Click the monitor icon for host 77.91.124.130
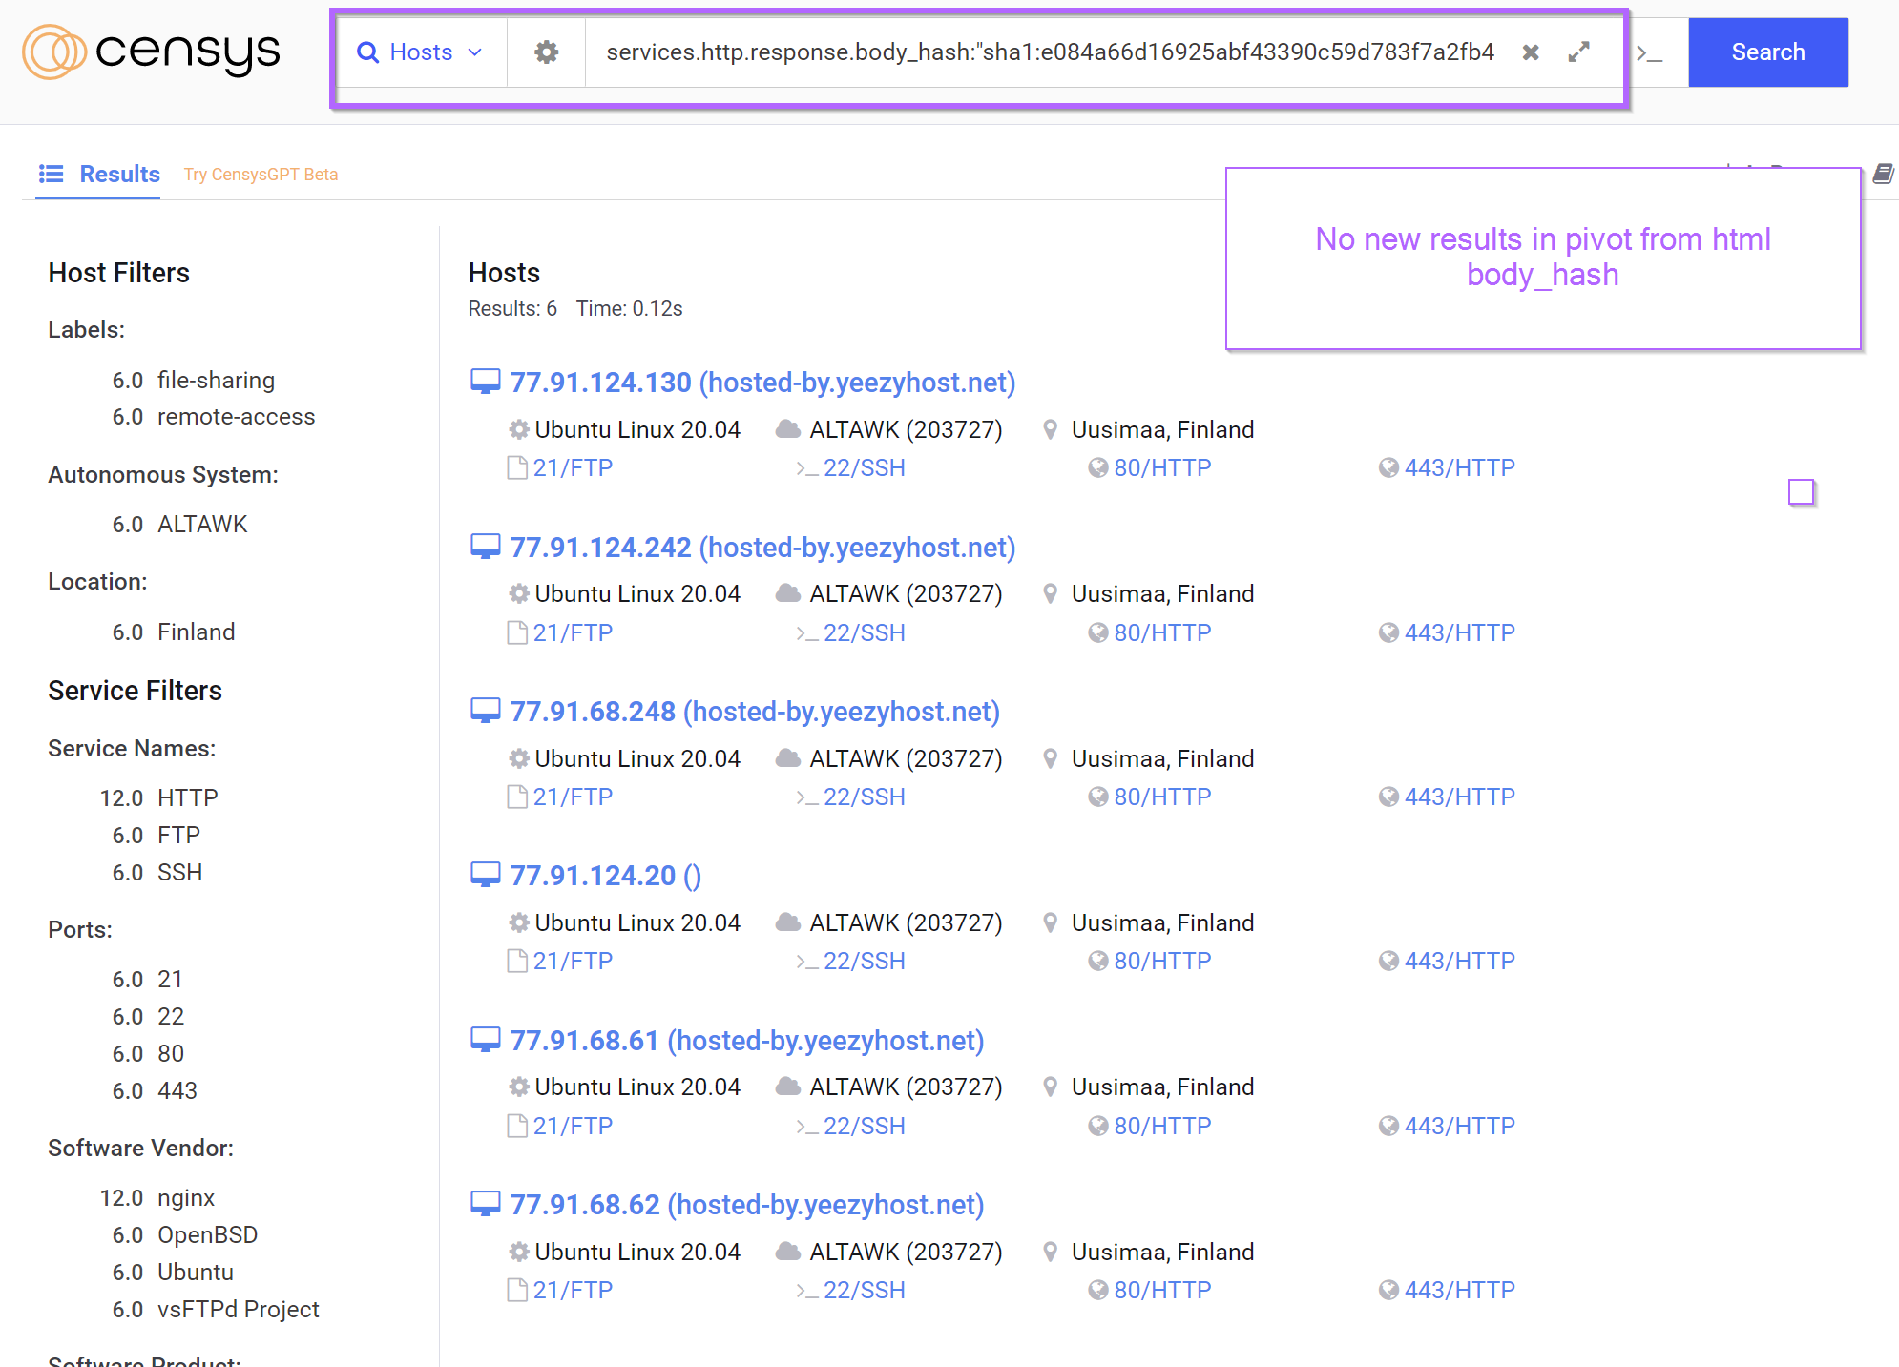This screenshot has width=1899, height=1367. 485,383
